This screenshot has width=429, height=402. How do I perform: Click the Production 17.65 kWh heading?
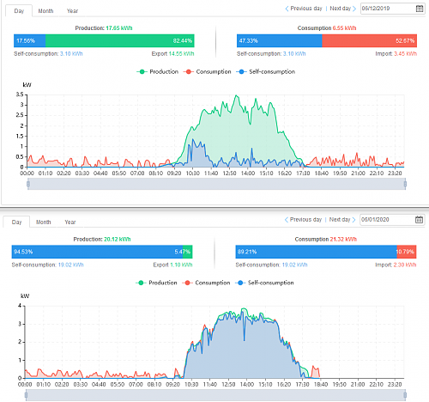pyautogui.click(x=104, y=28)
